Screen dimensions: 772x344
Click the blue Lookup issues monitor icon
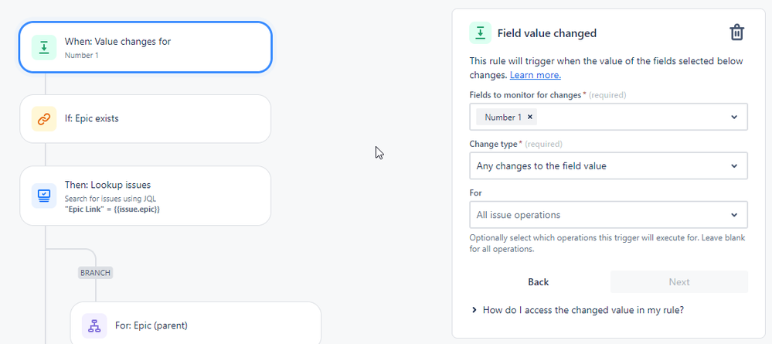(x=44, y=196)
